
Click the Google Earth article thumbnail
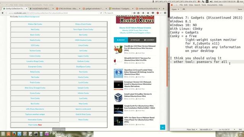click(119, 109)
